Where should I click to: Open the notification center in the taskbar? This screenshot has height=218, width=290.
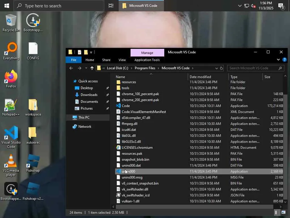coord(281,6)
